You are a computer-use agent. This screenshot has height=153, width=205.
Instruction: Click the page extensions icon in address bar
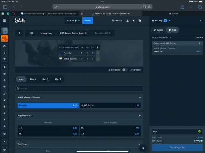click(x=144, y=7)
